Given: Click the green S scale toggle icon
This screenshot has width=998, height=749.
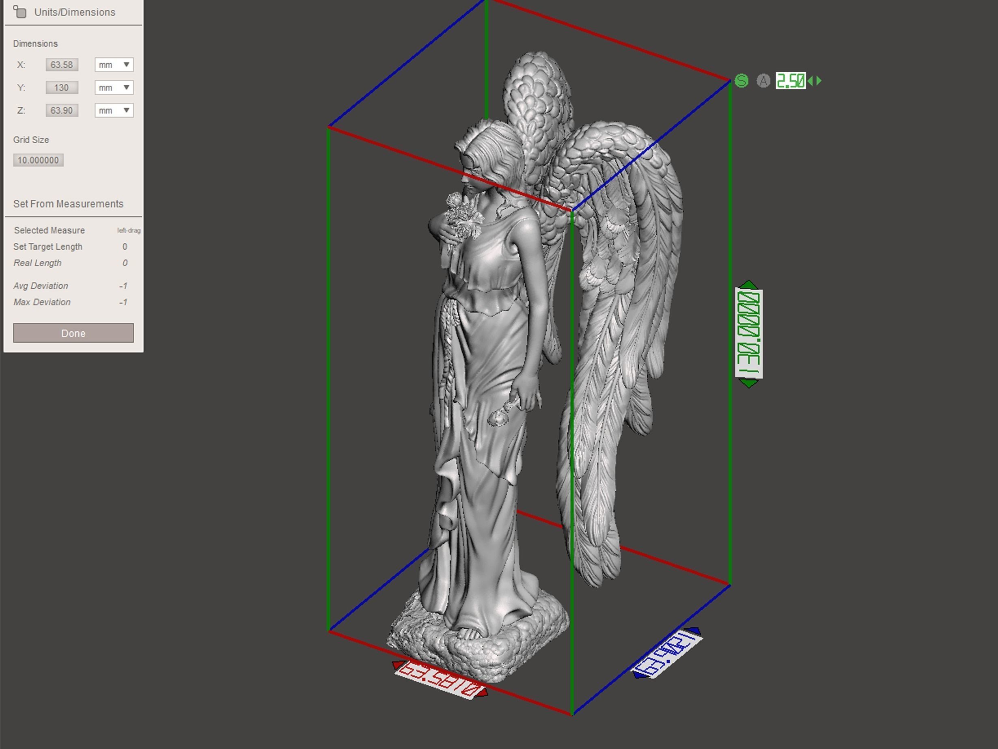Looking at the screenshot, I should point(741,81).
